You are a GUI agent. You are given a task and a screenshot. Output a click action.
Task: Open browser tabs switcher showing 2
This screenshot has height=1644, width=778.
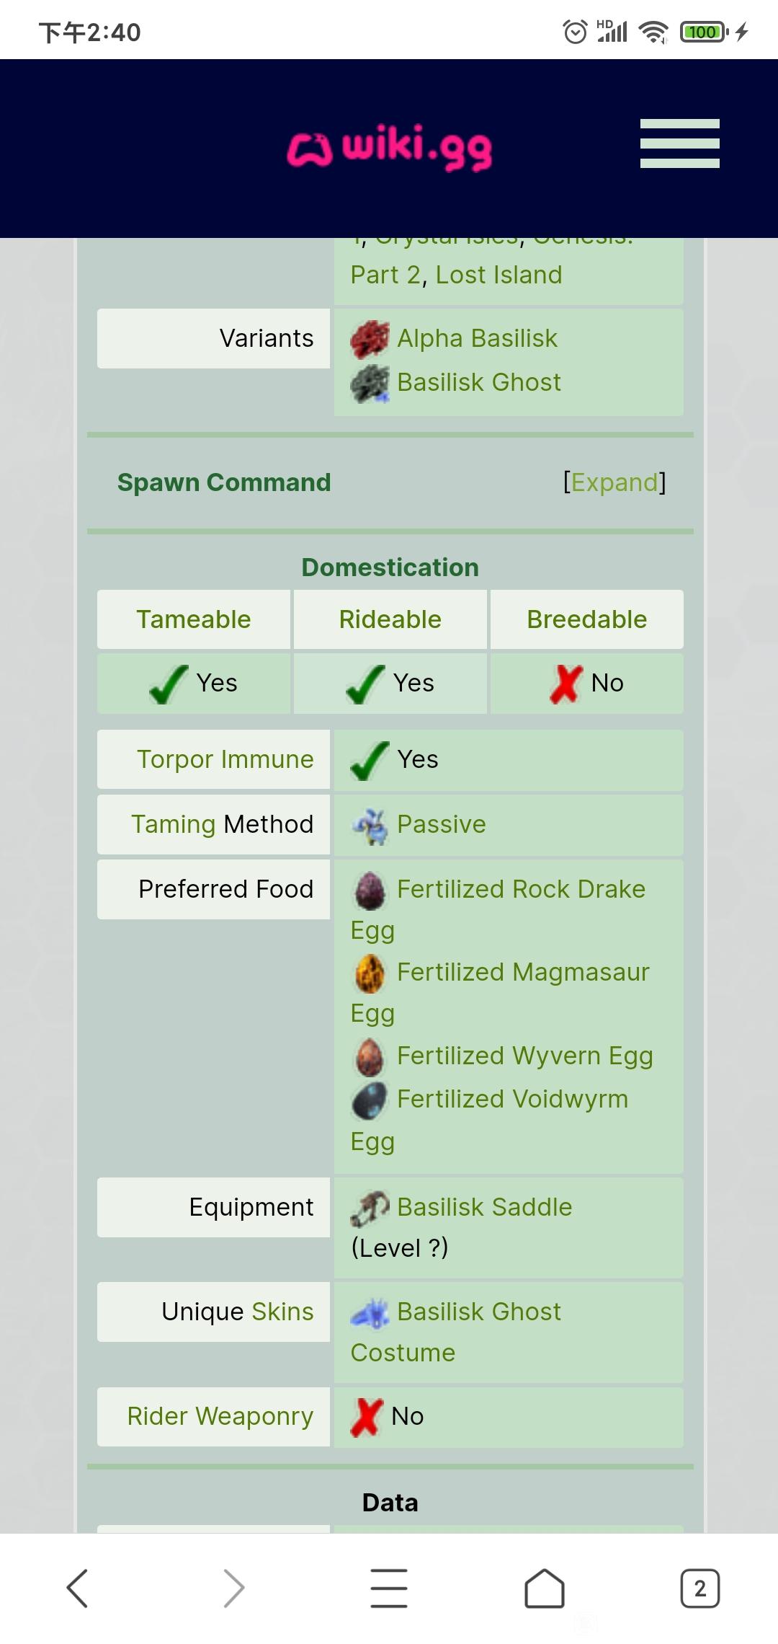click(699, 1588)
